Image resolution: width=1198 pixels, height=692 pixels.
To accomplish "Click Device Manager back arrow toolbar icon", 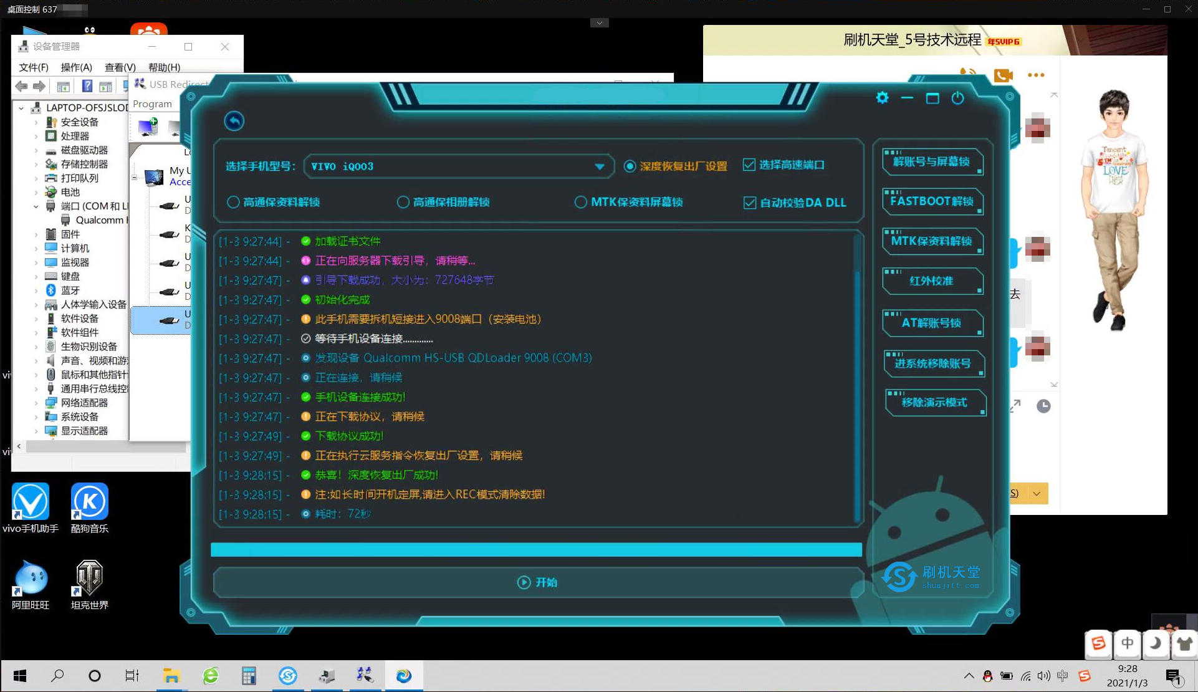I will [x=22, y=86].
